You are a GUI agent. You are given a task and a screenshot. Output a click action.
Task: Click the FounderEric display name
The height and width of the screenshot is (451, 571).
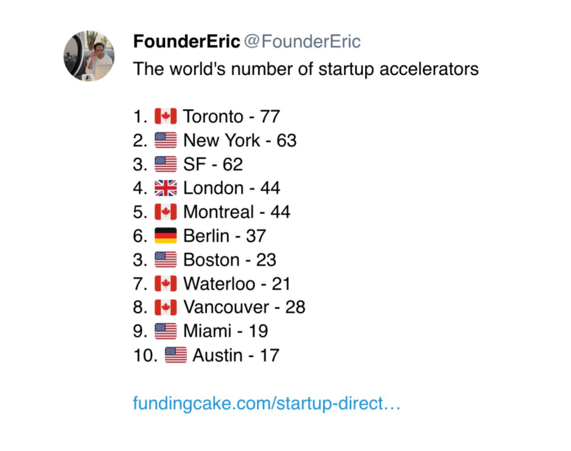point(186,41)
